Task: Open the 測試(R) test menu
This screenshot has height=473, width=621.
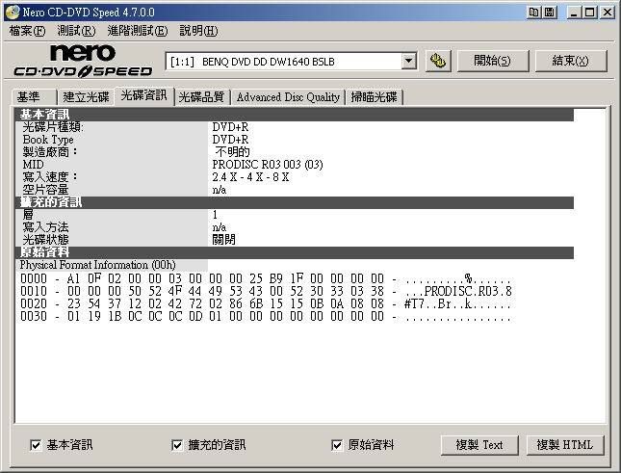Action: pos(76,31)
